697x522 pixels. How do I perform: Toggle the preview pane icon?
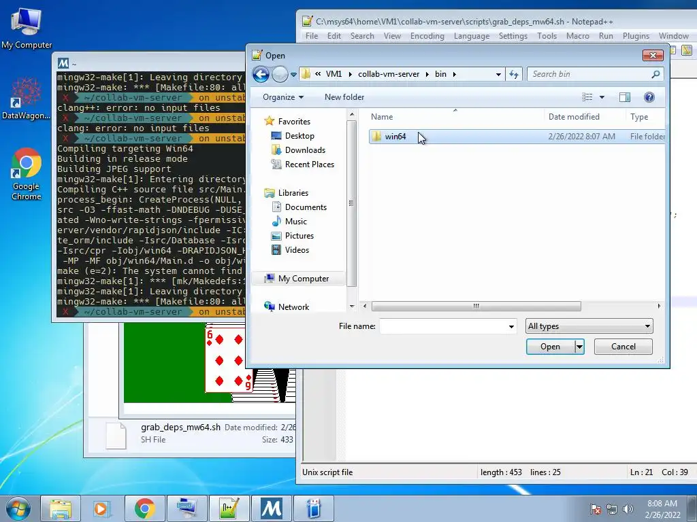click(625, 97)
